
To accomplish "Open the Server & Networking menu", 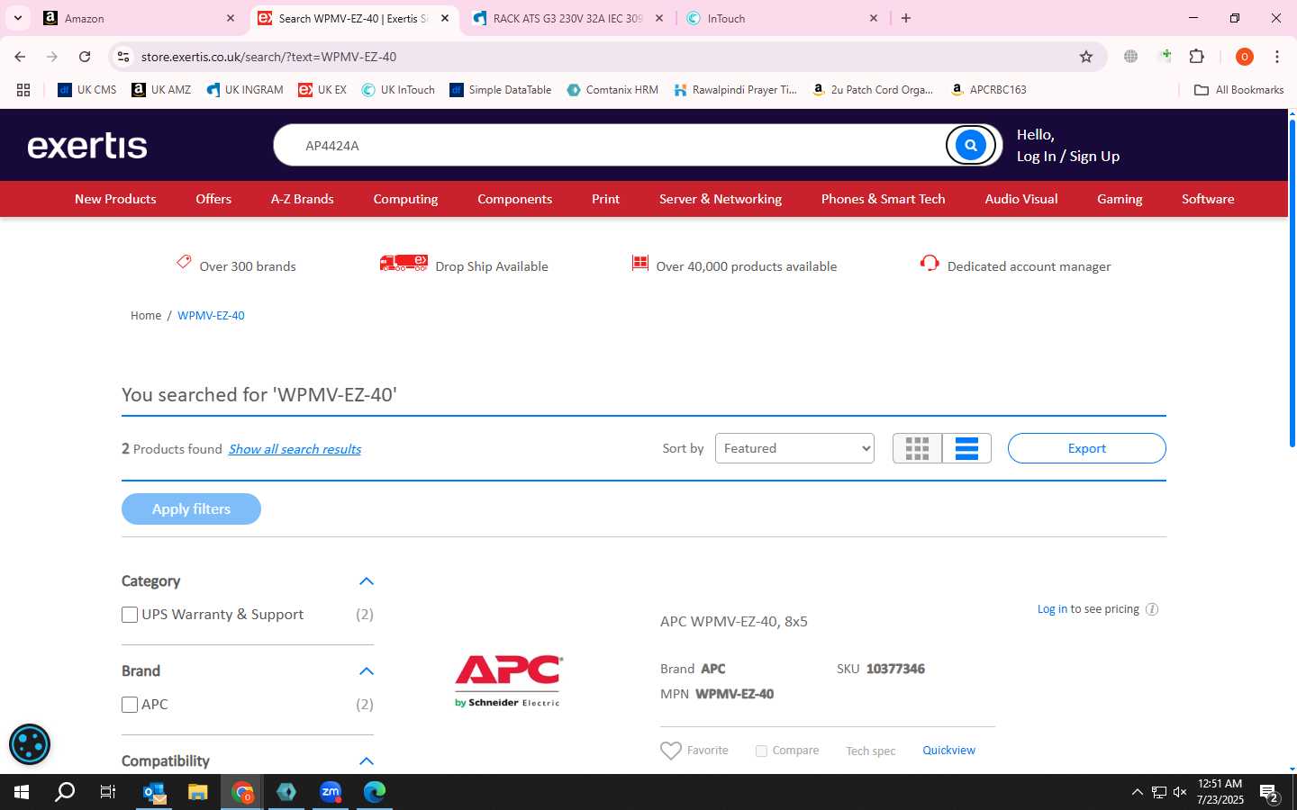I will pyautogui.click(x=721, y=199).
